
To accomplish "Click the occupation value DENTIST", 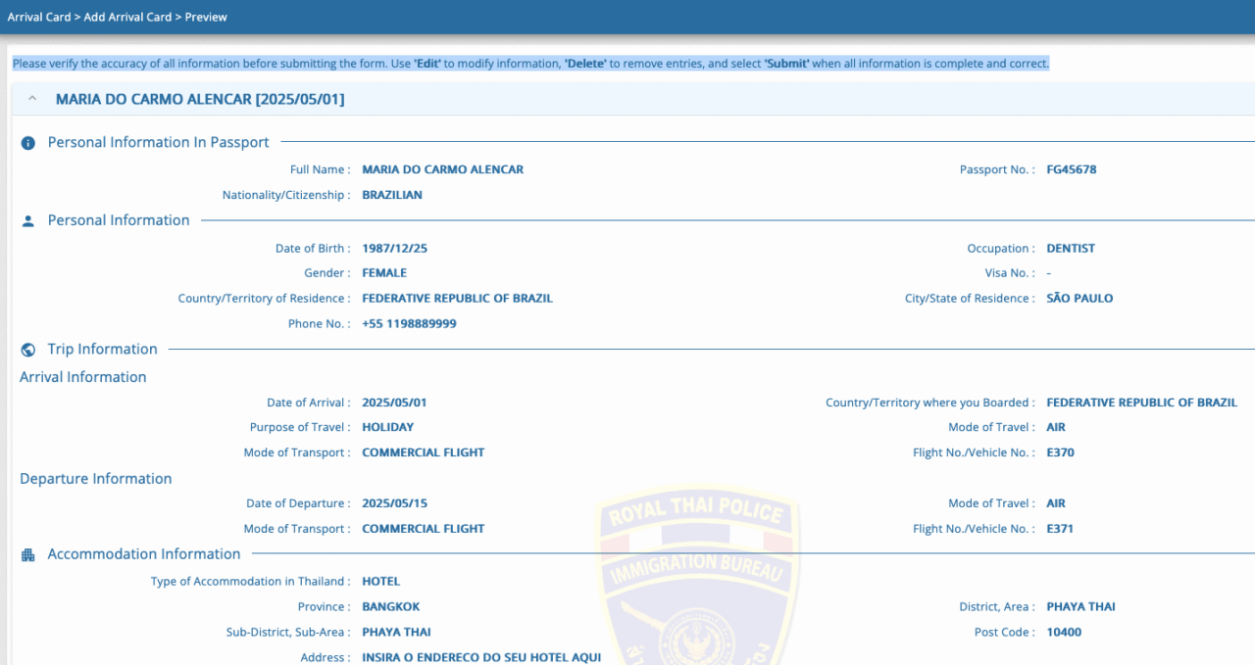I will pyautogui.click(x=1070, y=249).
